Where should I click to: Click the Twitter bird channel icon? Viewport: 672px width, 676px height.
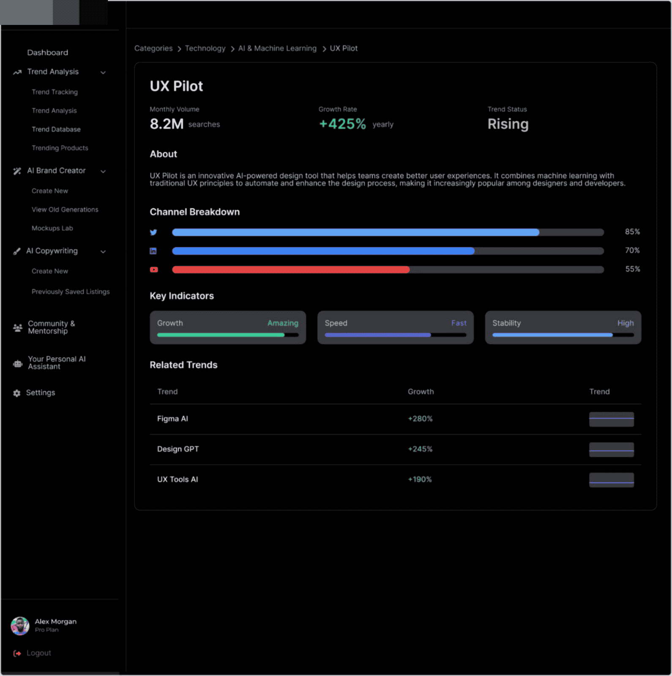point(153,232)
